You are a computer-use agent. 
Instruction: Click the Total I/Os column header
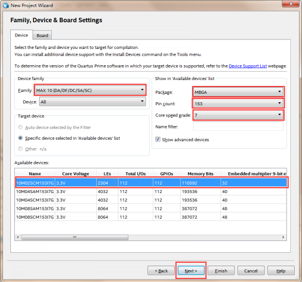tap(136, 174)
